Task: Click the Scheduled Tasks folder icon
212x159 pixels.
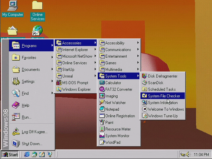Action: click(x=144, y=89)
